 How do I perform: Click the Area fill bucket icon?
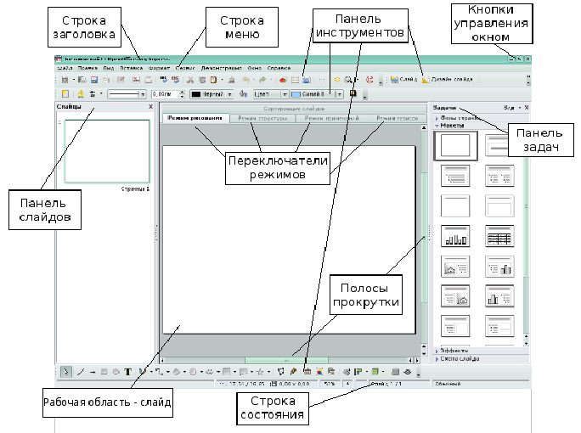point(243,94)
